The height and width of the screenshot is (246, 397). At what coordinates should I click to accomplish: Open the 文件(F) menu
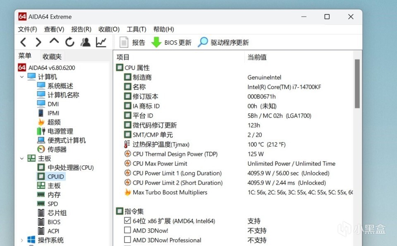(27, 29)
